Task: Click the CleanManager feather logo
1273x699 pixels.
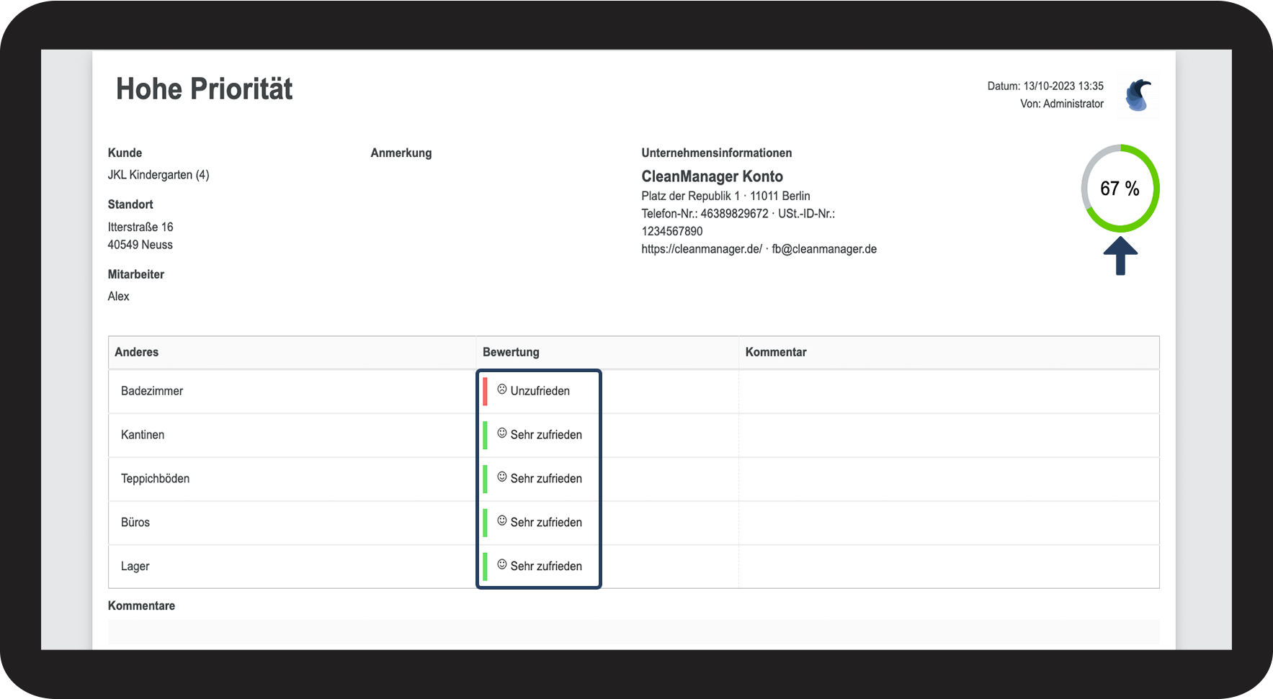Action: 1138,95
